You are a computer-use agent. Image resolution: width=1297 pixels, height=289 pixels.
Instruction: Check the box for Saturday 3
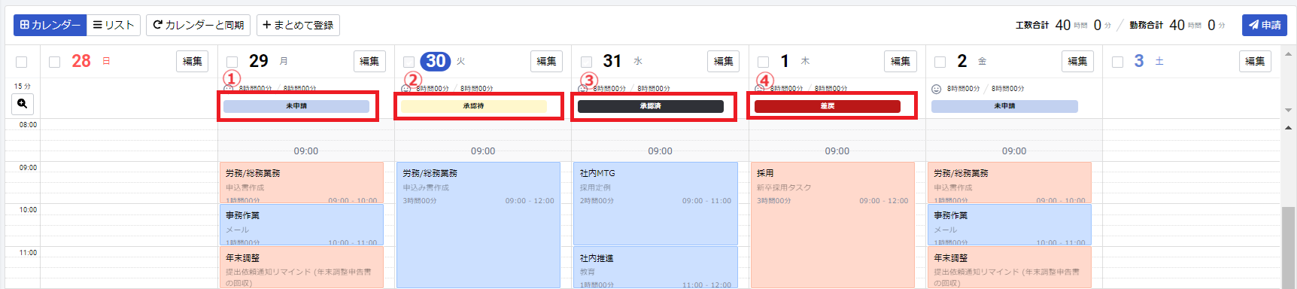coord(1117,62)
